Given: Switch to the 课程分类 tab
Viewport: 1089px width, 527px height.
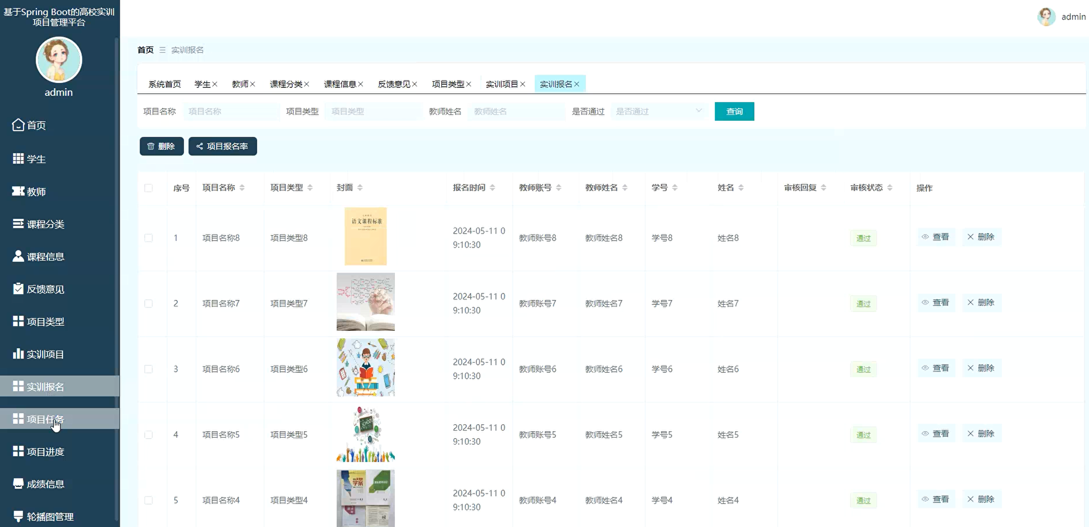Looking at the screenshot, I should point(286,84).
